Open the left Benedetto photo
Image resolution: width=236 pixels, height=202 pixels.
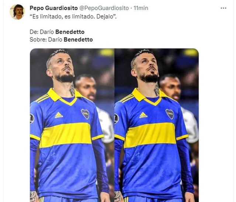pyautogui.click(x=72, y=125)
